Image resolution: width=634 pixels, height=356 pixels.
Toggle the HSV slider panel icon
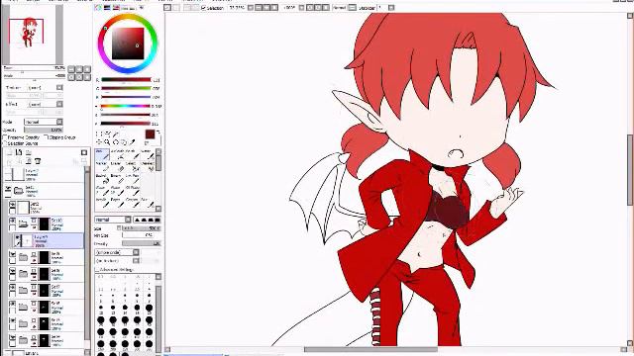click(116, 8)
